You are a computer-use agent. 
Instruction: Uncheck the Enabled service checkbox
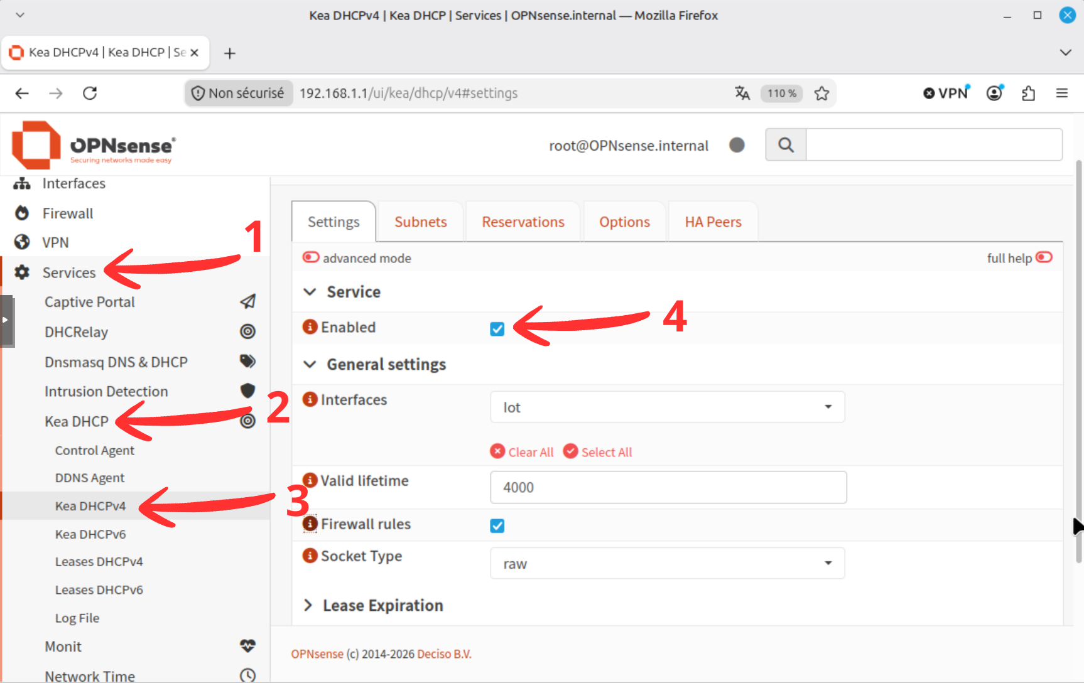coord(497,329)
